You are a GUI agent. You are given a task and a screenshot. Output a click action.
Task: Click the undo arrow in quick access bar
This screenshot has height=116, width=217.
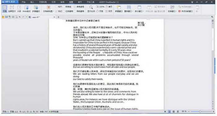[x=20, y=17]
